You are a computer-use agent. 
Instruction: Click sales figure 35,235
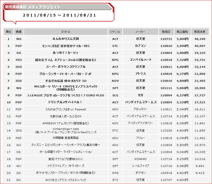200,53
